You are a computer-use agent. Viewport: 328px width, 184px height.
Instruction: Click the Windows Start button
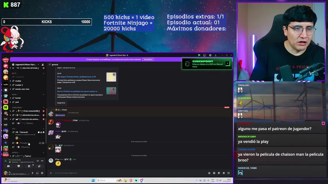click(x=93, y=180)
